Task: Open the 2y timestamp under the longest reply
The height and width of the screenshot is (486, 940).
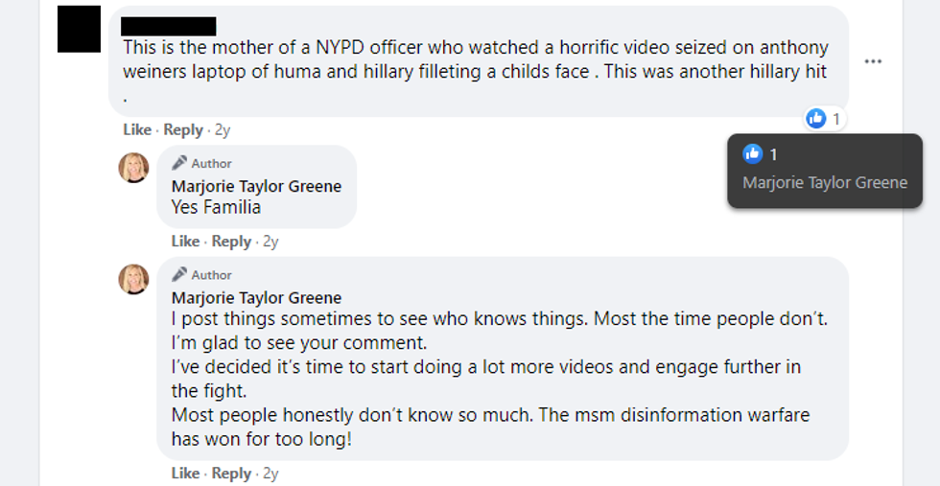Action: click(x=270, y=474)
